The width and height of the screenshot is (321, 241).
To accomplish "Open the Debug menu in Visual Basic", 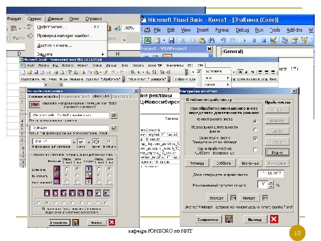I will (243, 30).
